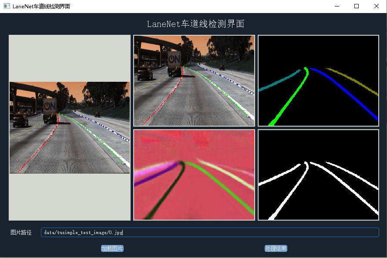Click the white binary lane mask panel

click(318, 174)
